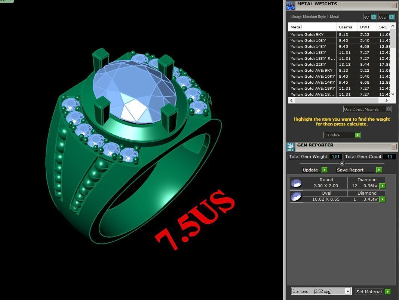Open the Diamond (3.52 spg) material dropdown

pos(348,291)
